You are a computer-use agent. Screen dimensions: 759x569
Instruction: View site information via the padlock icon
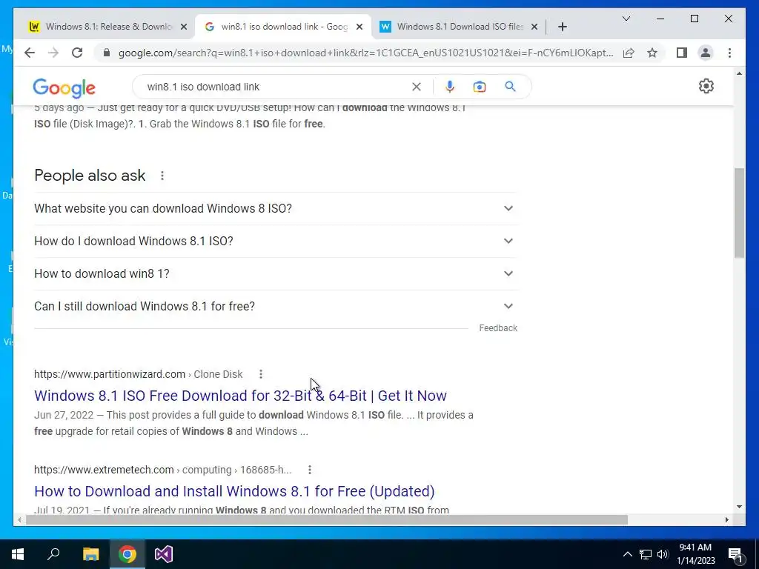107,53
